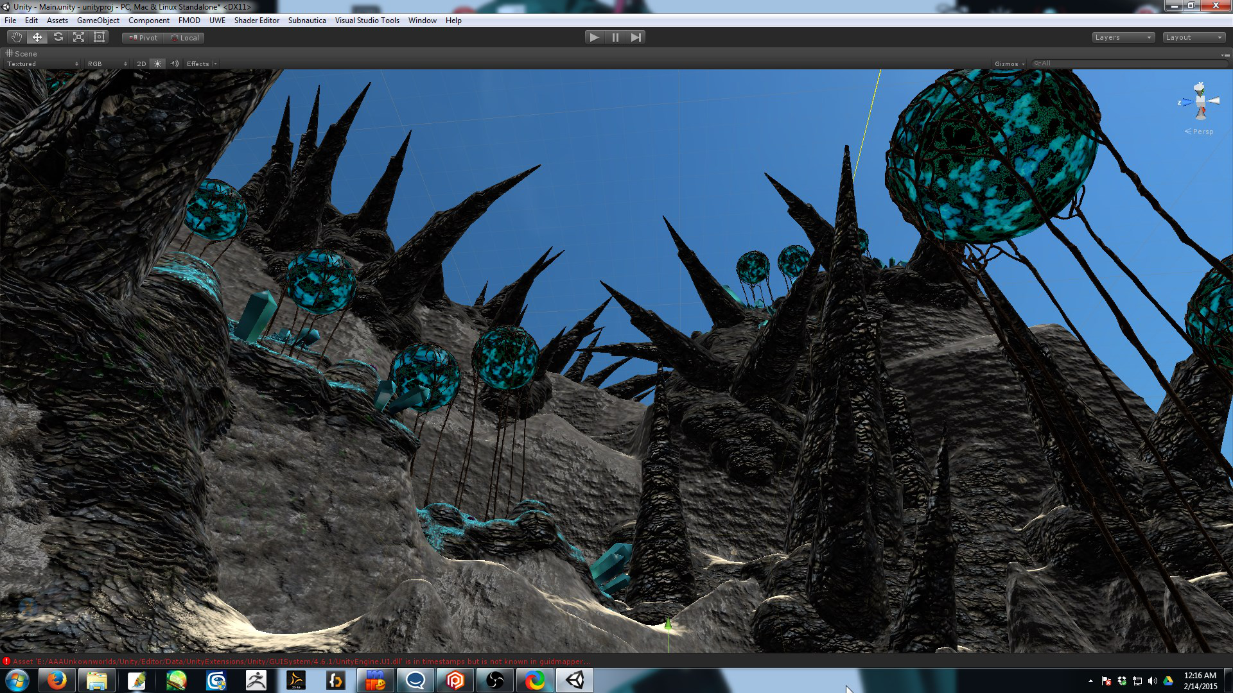Toggle scene audio speaker icon
The width and height of the screenshot is (1233, 693).
(175, 64)
